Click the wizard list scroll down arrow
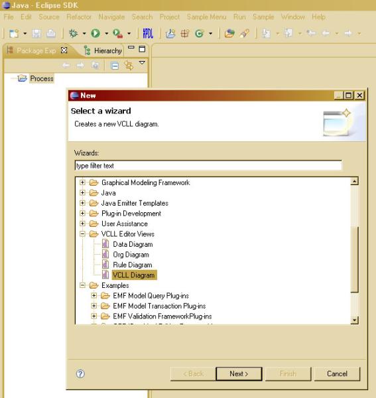This screenshot has height=398, width=376. click(x=354, y=320)
